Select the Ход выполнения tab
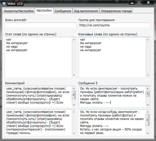 coord(86,11)
